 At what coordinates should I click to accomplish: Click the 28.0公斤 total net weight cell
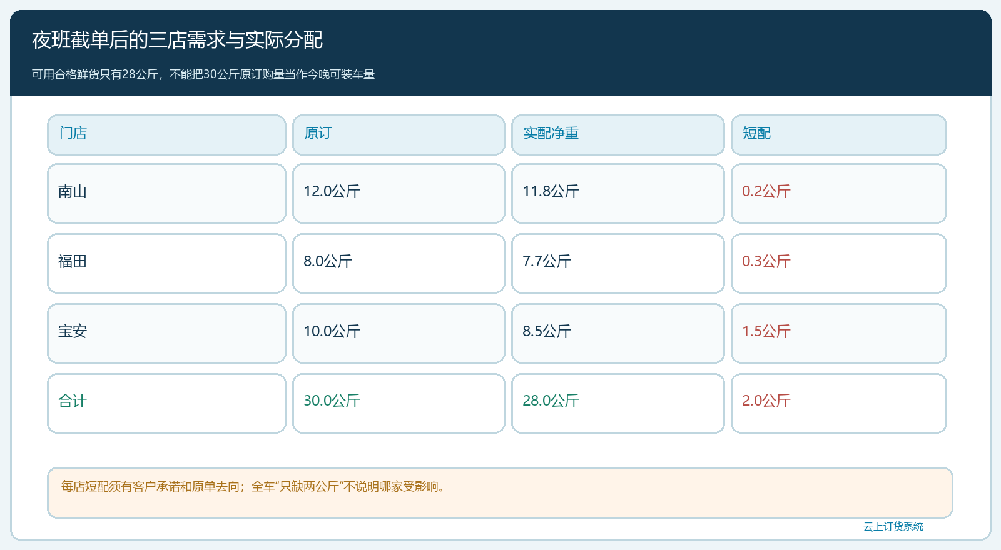[618, 403]
